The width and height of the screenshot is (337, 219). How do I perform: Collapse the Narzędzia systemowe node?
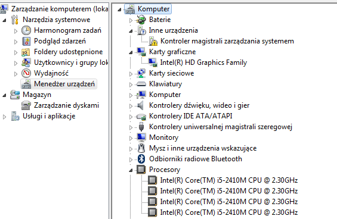[x=4, y=20]
